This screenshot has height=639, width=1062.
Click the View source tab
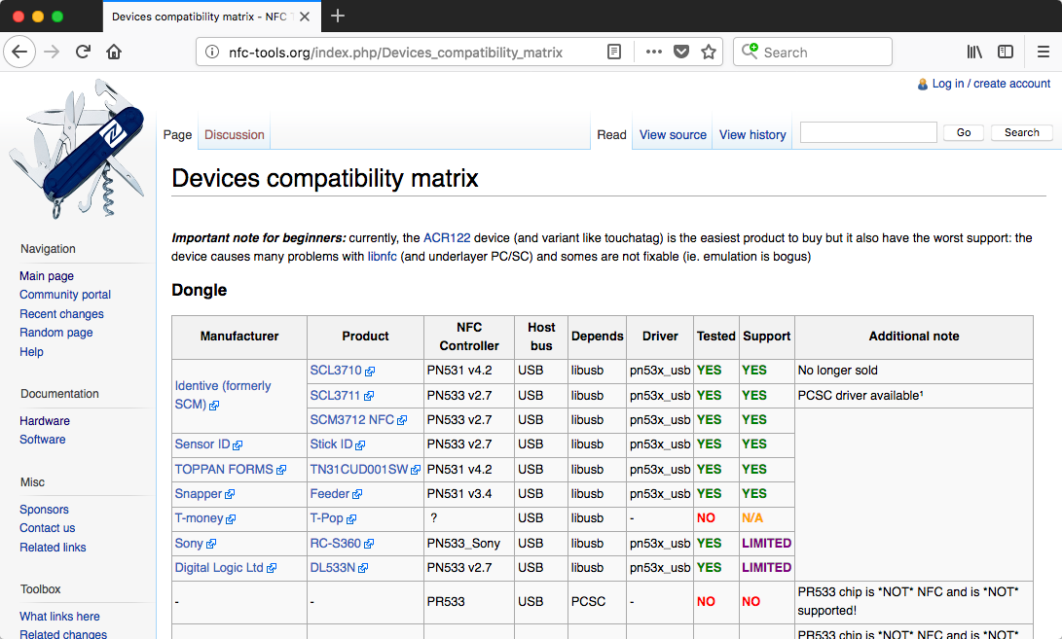pyautogui.click(x=673, y=135)
